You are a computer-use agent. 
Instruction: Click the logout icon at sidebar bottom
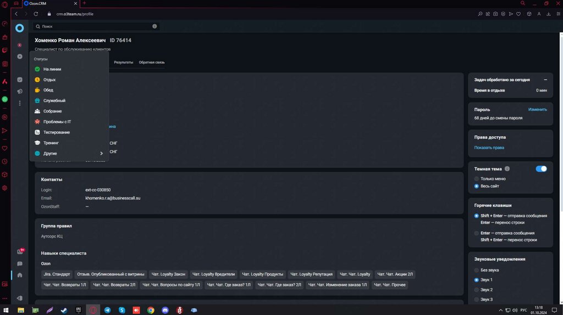(x=20, y=298)
